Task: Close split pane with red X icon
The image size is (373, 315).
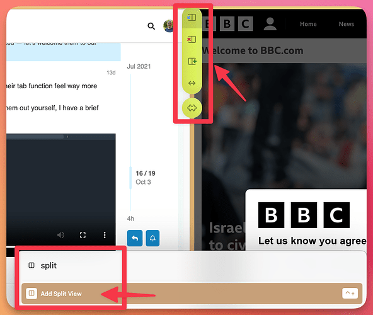Action: (x=192, y=39)
